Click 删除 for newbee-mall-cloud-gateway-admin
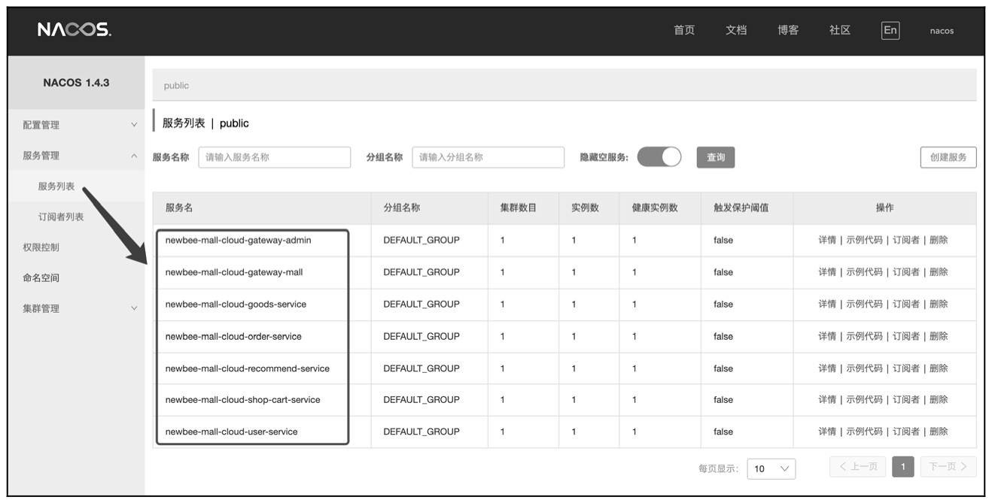This screenshot has height=503, width=992. [939, 240]
